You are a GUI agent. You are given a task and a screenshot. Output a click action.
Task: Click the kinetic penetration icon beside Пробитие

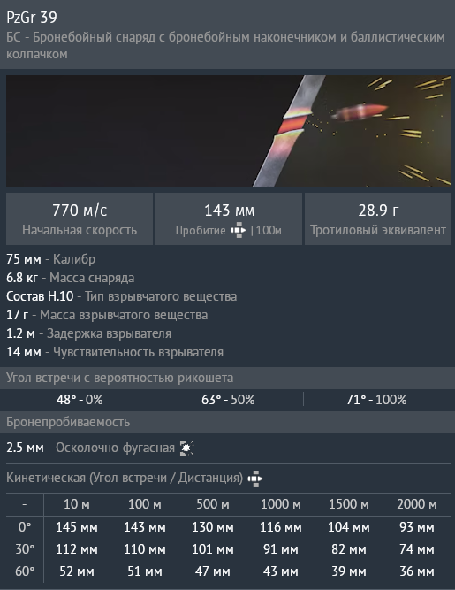point(239,230)
